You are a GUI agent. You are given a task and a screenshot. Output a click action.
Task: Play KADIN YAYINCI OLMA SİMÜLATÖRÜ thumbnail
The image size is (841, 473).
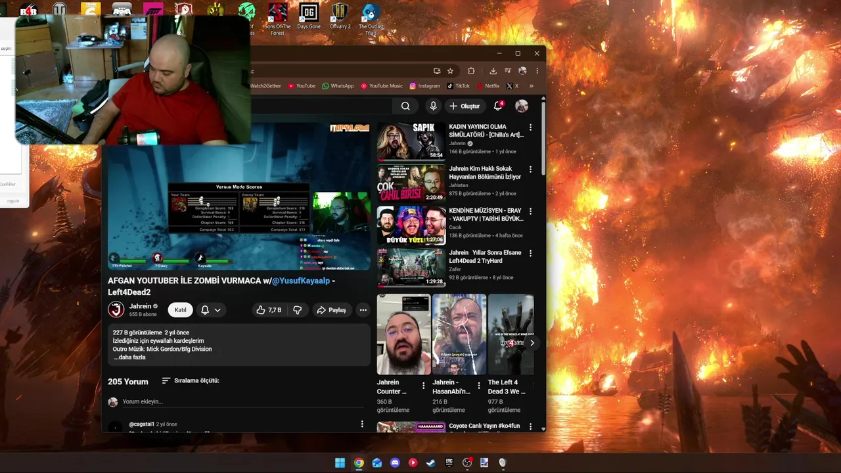click(411, 141)
